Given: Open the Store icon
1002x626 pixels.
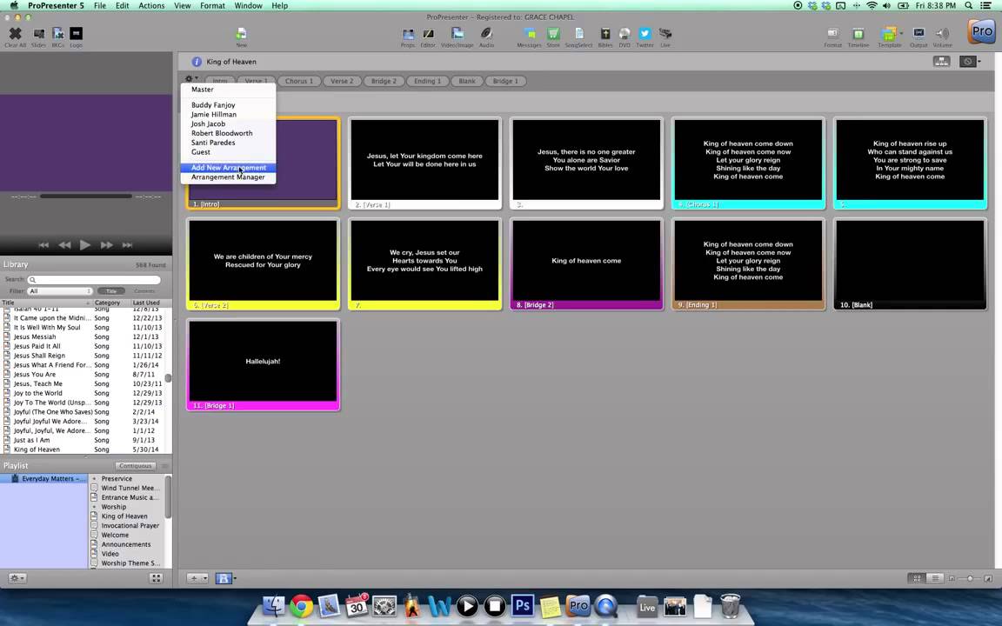Looking at the screenshot, I should [x=553, y=37].
